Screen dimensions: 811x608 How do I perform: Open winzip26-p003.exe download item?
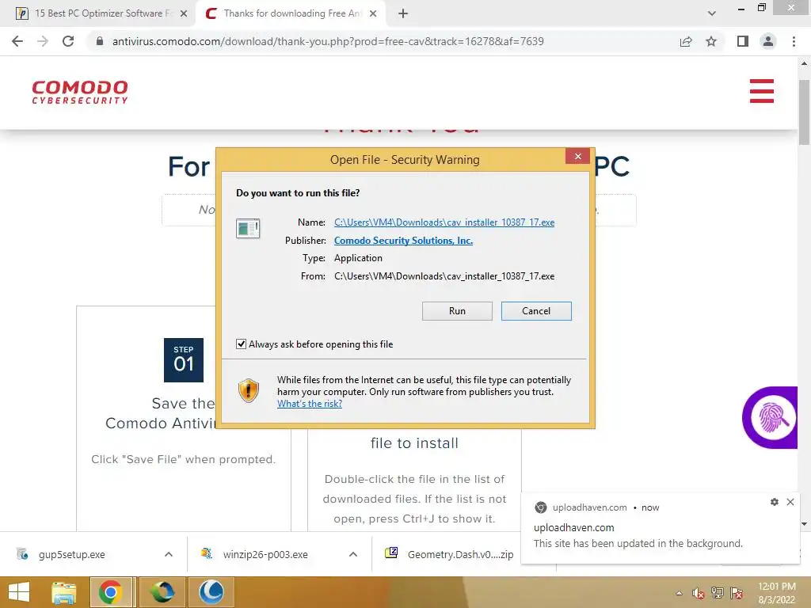tap(265, 554)
